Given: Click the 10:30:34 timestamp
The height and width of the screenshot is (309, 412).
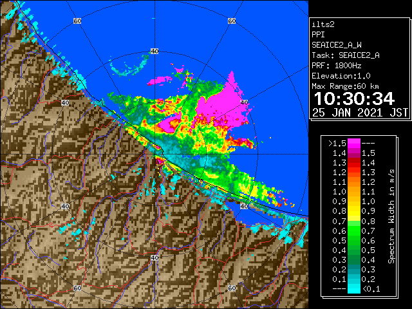Looking at the screenshot, I should pos(354,98).
